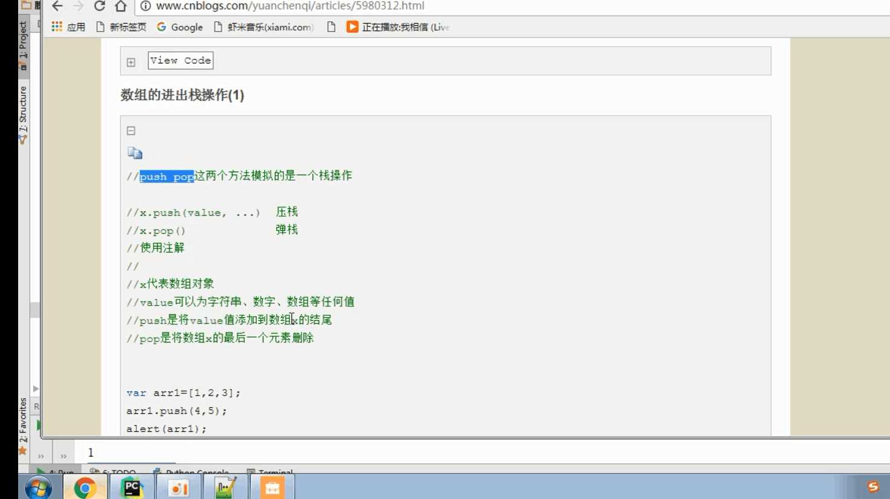Screen dimensions: 890x499
Task: Go back to the previous browser page
Action: [x=57, y=6]
